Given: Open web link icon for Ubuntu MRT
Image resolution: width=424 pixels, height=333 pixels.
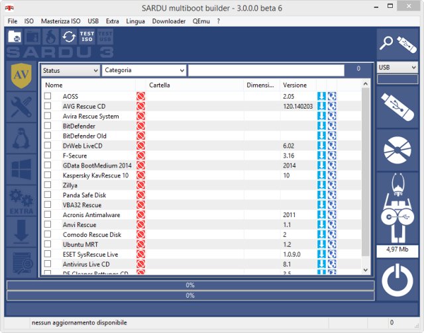Looking at the screenshot, I should pos(332,244).
